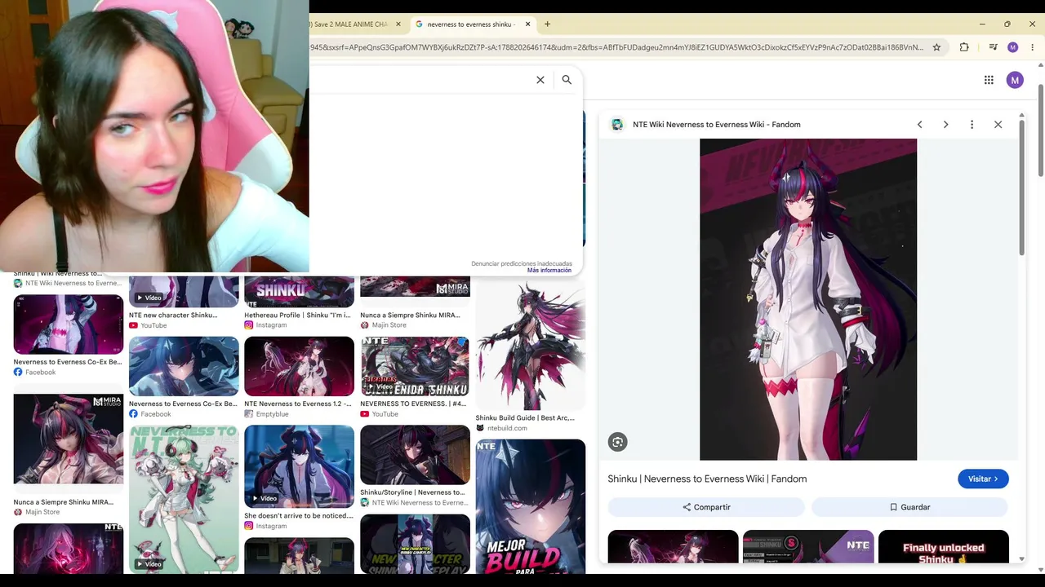Open 'NEVERNESS TO EVERNESS. | #4...' video result
The width and height of the screenshot is (1045, 587).
(413, 404)
